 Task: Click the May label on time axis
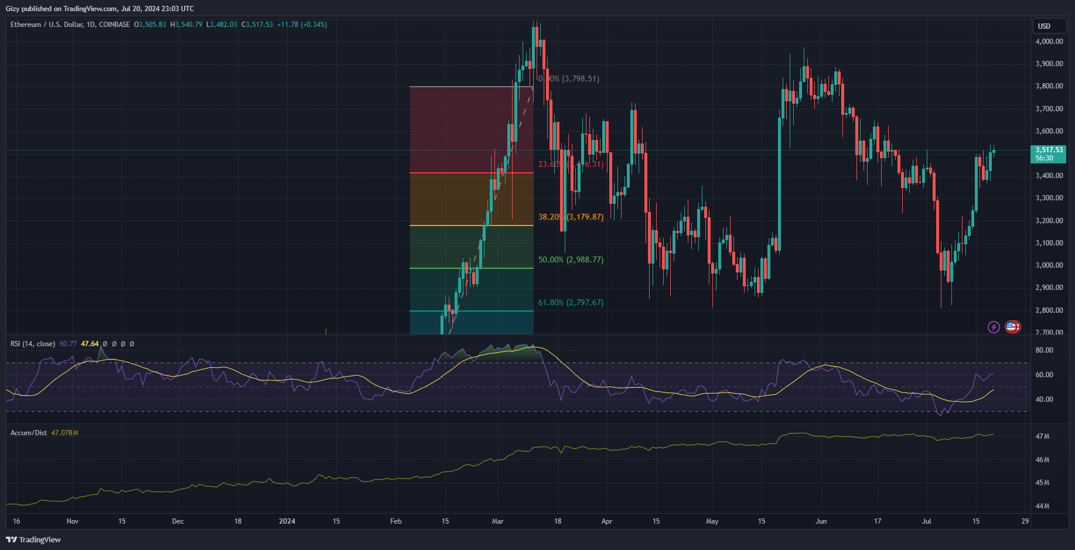coord(712,521)
